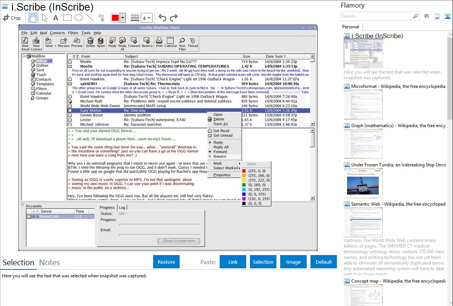Click the red color swatch

pos(115,18)
